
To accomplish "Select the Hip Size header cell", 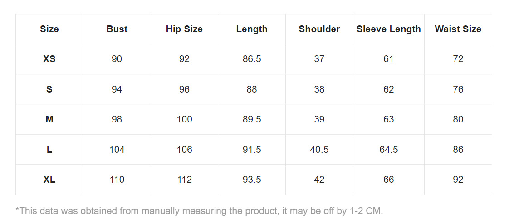I will point(184,29).
